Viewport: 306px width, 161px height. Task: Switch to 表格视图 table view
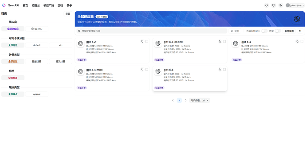tap(289, 31)
